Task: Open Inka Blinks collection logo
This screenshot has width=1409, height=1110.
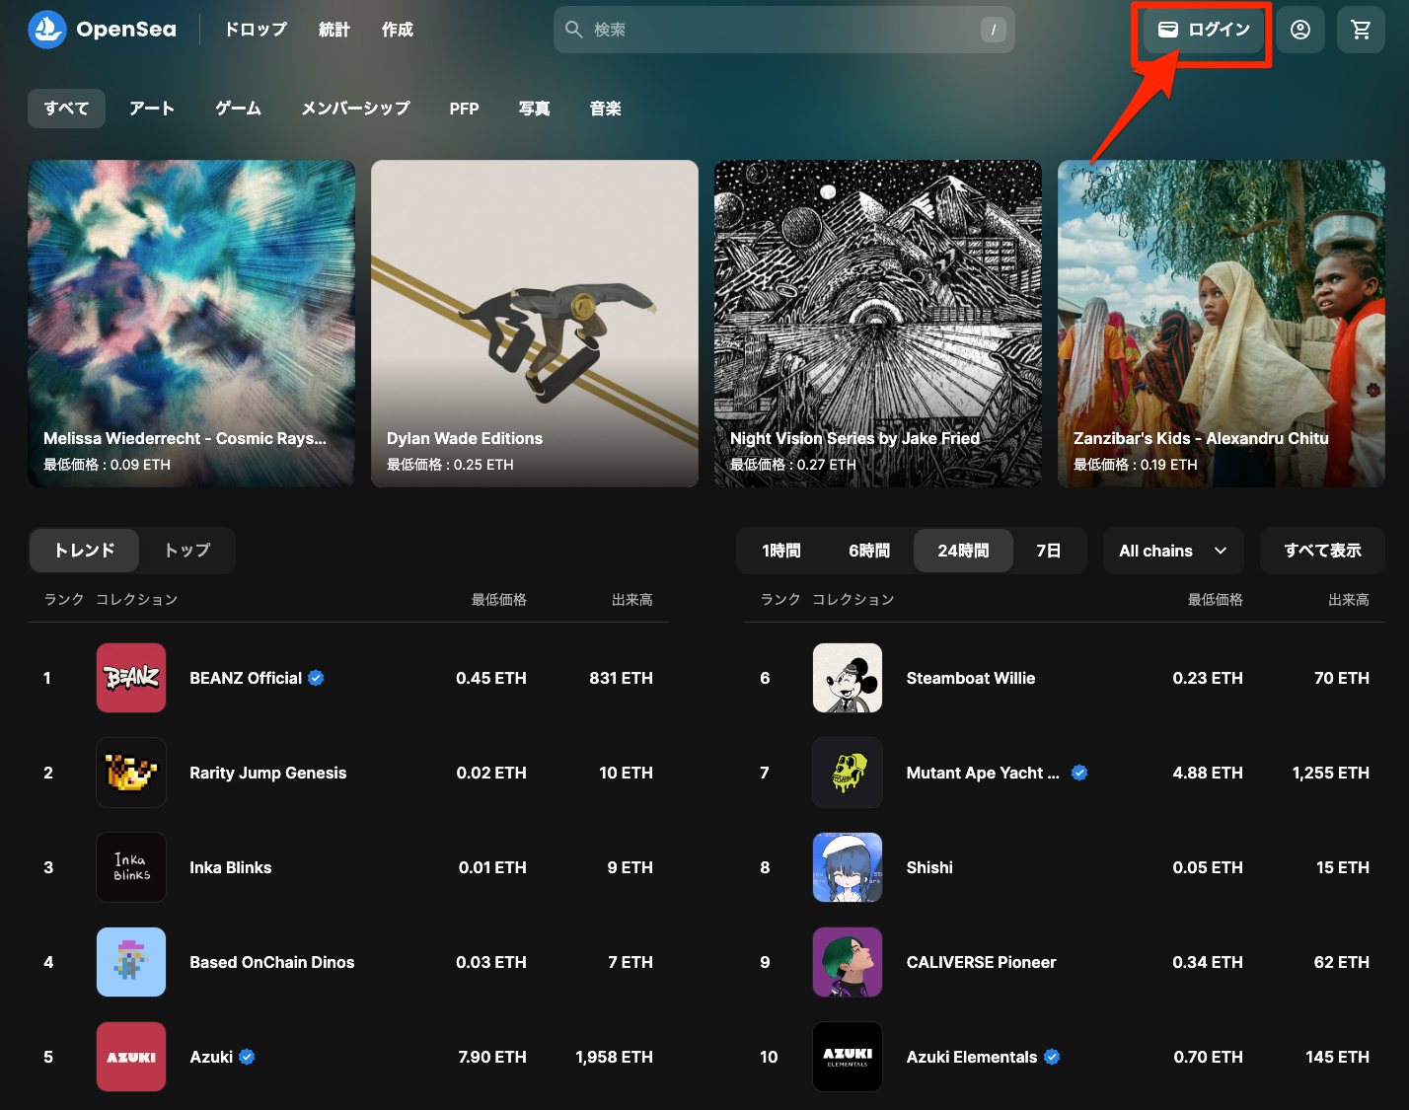Action: pos(131,867)
